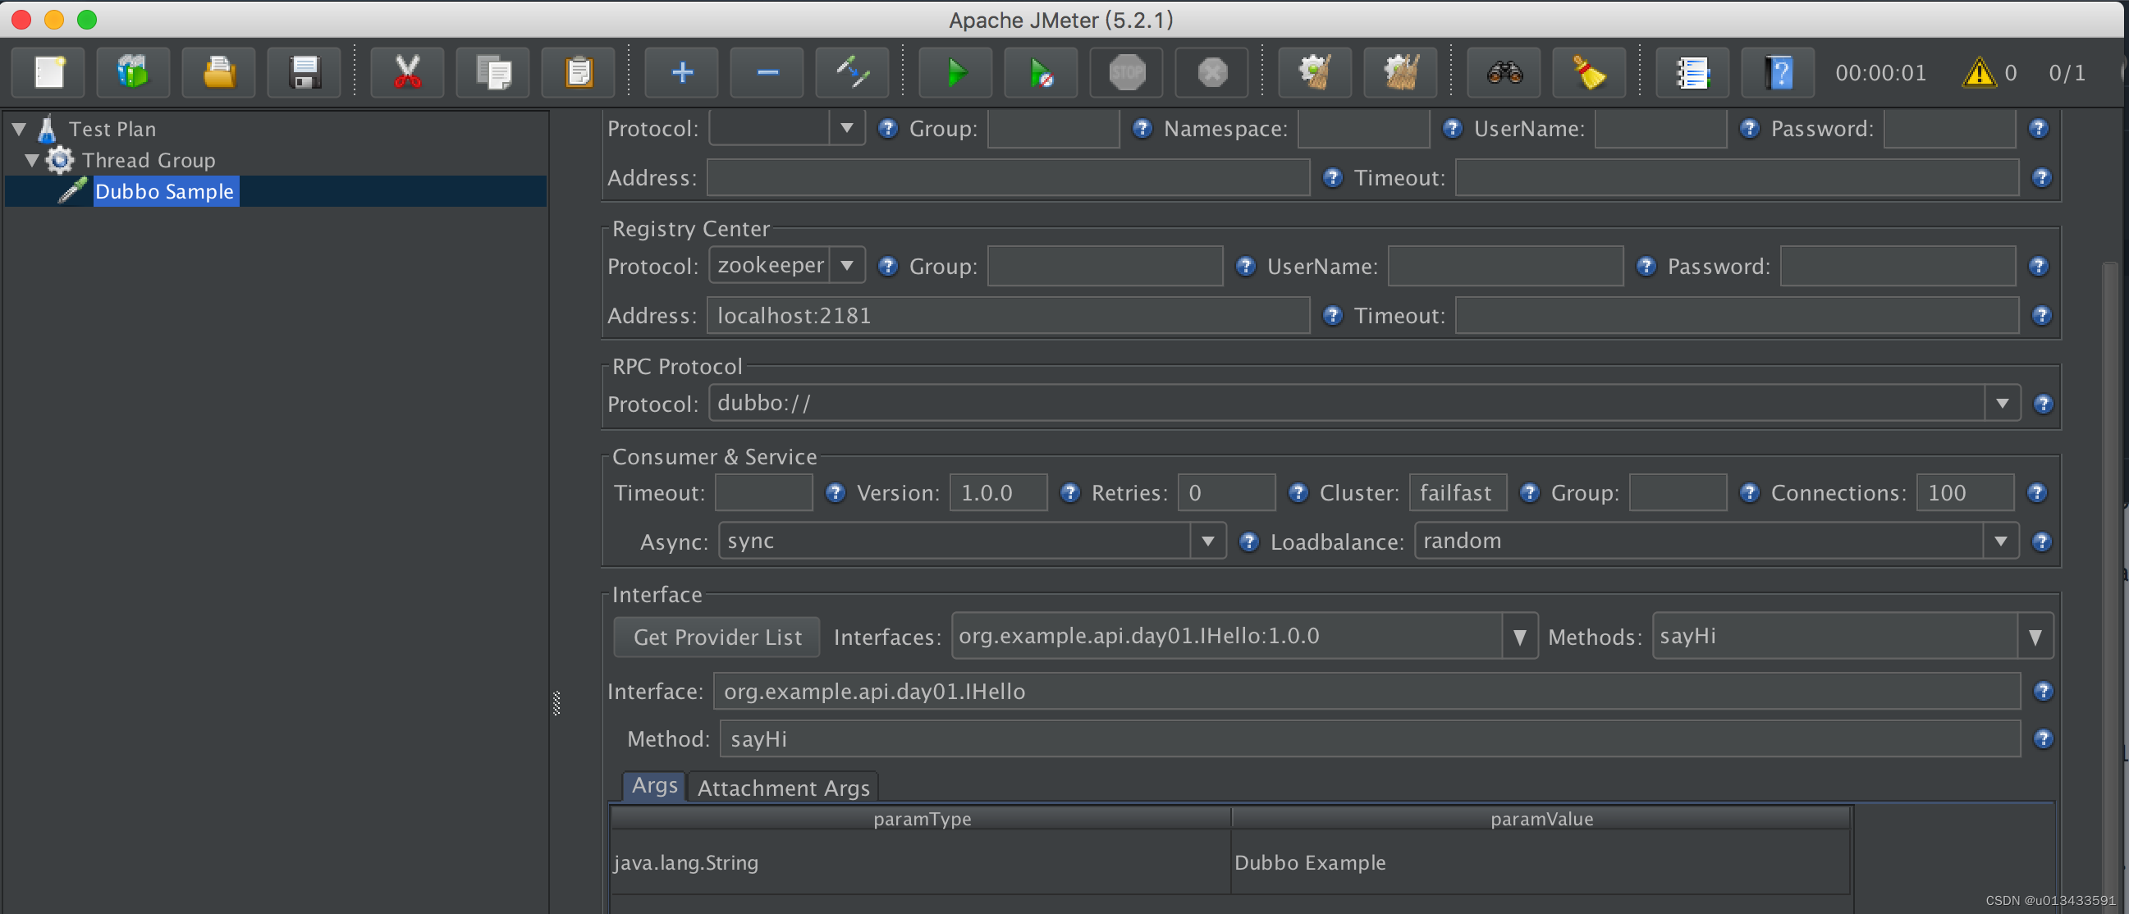Select Test Plan in tree

pos(112,130)
